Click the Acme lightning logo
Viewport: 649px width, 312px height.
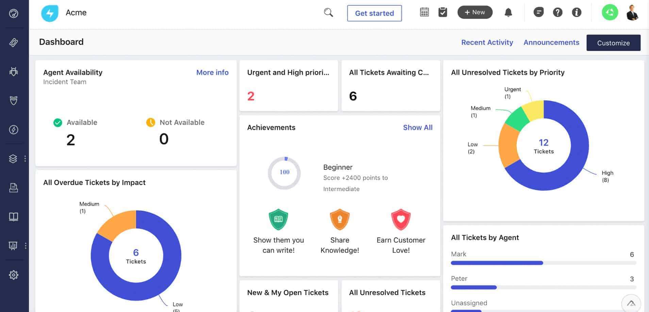[x=50, y=13]
